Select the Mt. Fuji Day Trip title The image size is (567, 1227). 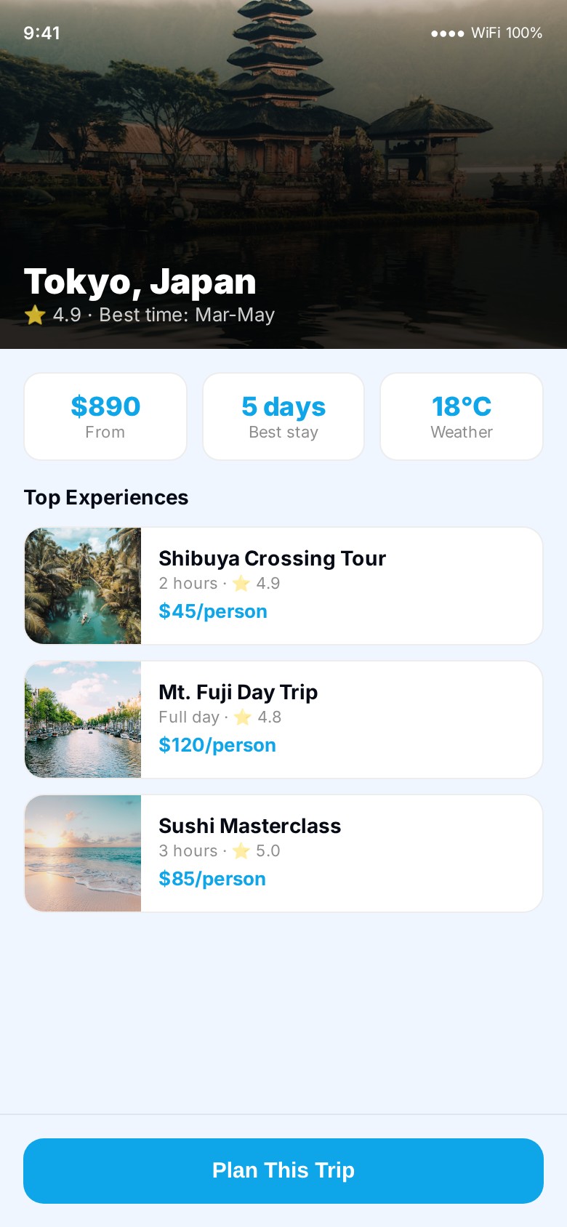238,692
